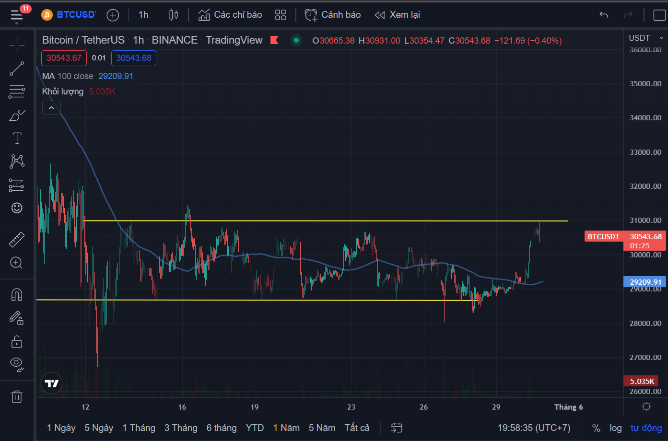
Task: Select the 5 Năm date range
Action: click(x=322, y=428)
